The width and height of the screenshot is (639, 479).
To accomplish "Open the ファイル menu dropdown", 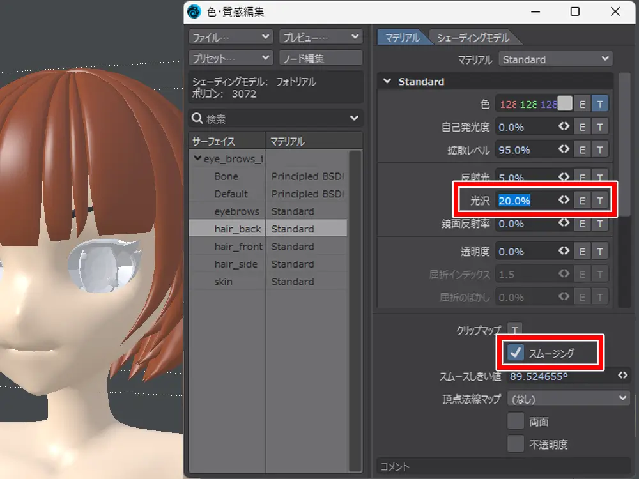I will (231, 38).
